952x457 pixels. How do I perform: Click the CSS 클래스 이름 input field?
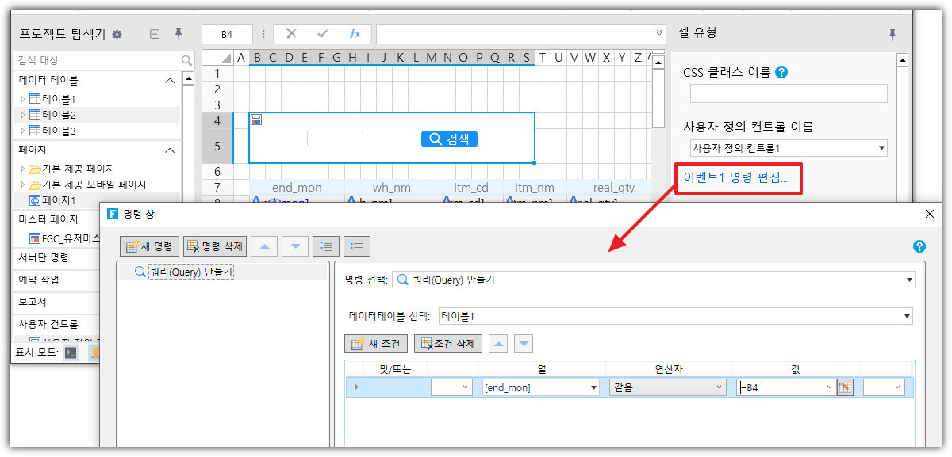point(788,93)
